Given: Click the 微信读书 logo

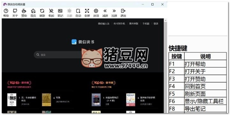Looking at the screenshot, I should (x=83, y=42).
